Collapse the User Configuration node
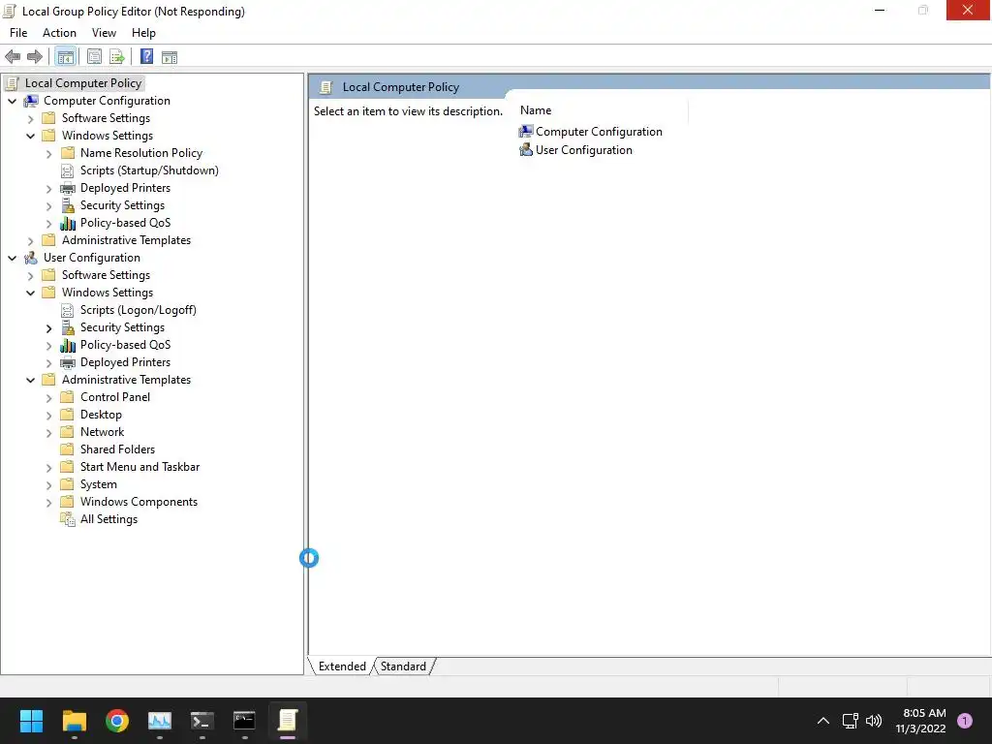Image resolution: width=992 pixels, height=744 pixels. [12, 258]
